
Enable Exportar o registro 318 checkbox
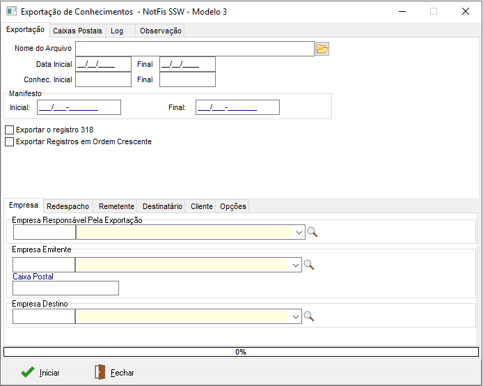click(10, 130)
